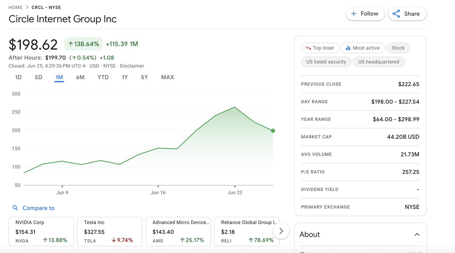Switch chart to 1D range
Image resolution: width=455 pixels, height=253 pixels.
pyautogui.click(x=18, y=77)
